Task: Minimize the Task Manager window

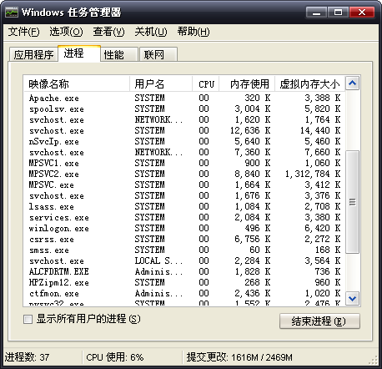Action: 316,13
